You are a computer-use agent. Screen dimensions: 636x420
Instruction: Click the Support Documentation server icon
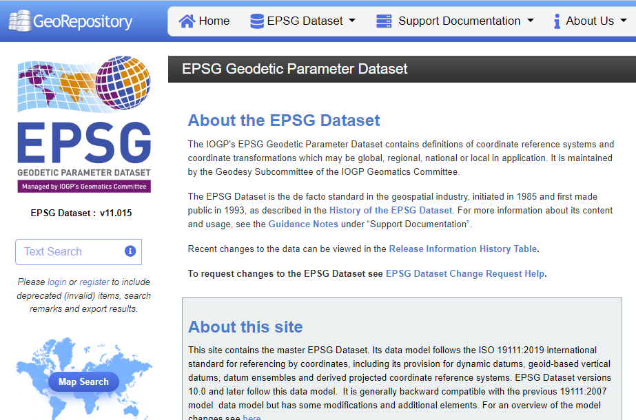pyautogui.click(x=384, y=21)
